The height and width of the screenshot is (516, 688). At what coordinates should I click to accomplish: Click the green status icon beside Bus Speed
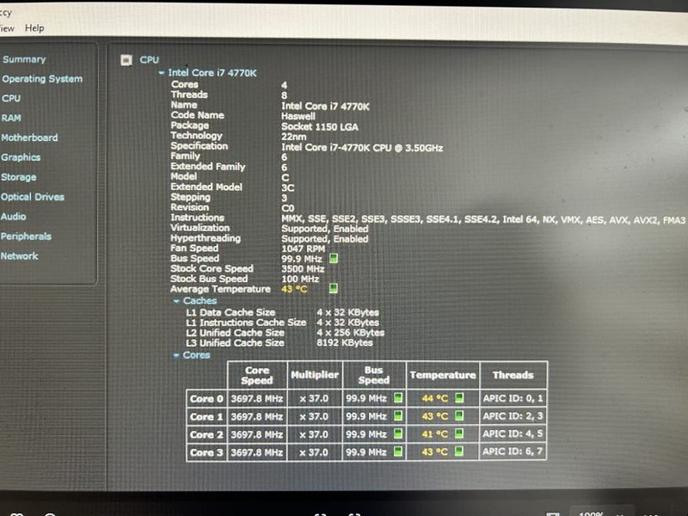(332, 259)
